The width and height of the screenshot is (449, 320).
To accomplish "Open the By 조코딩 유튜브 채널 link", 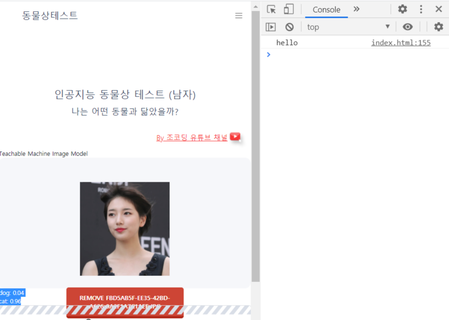I will [x=191, y=138].
